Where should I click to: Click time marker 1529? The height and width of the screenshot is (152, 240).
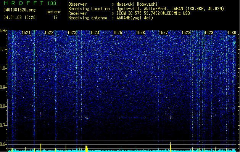click(x=209, y=33)
